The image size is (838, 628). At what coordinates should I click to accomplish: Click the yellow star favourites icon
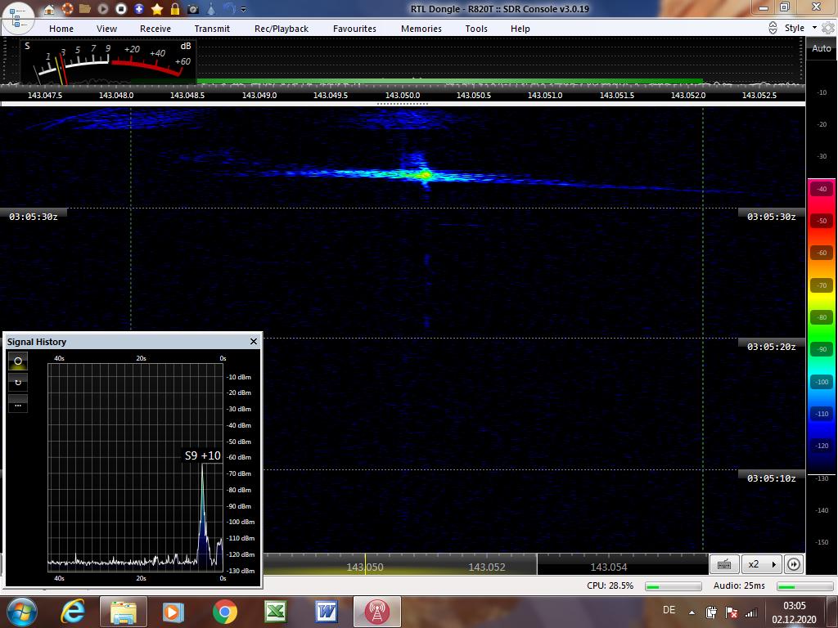[x=157, y=8]
